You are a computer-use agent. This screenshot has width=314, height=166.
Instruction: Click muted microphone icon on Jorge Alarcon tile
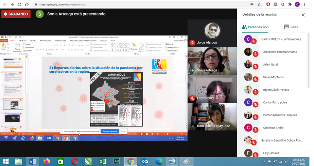[x=192, y=43]
